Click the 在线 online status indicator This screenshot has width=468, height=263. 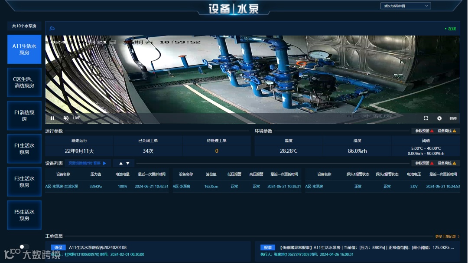coord(450,29)
